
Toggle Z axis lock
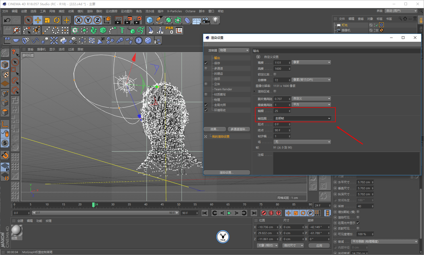click(97, 20)
